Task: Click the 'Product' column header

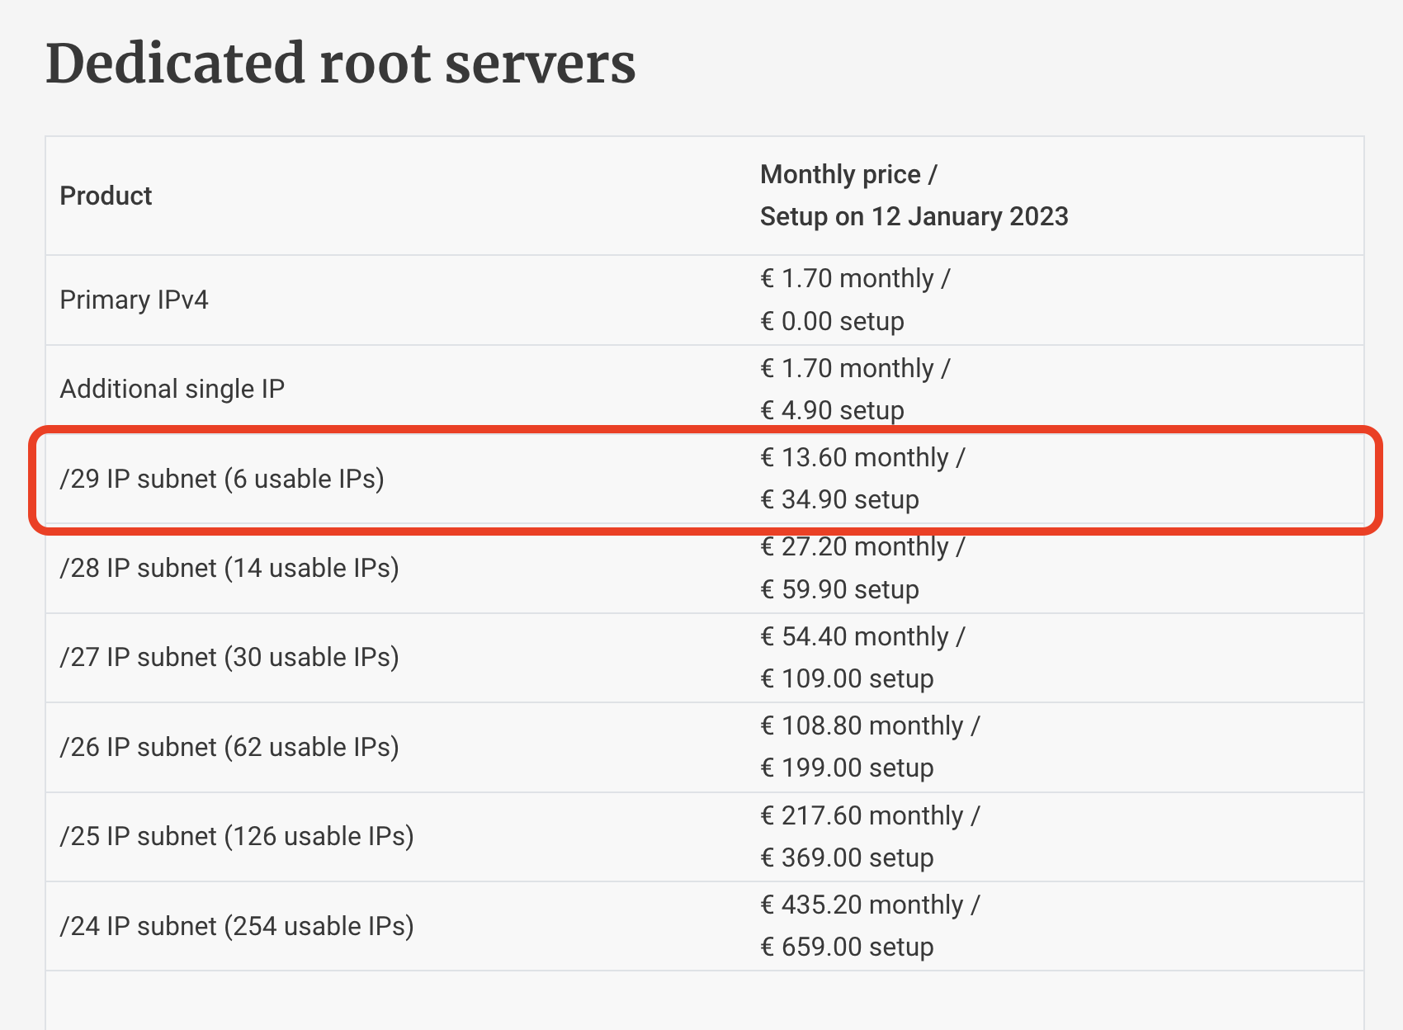Action: (x=106, y=196)
